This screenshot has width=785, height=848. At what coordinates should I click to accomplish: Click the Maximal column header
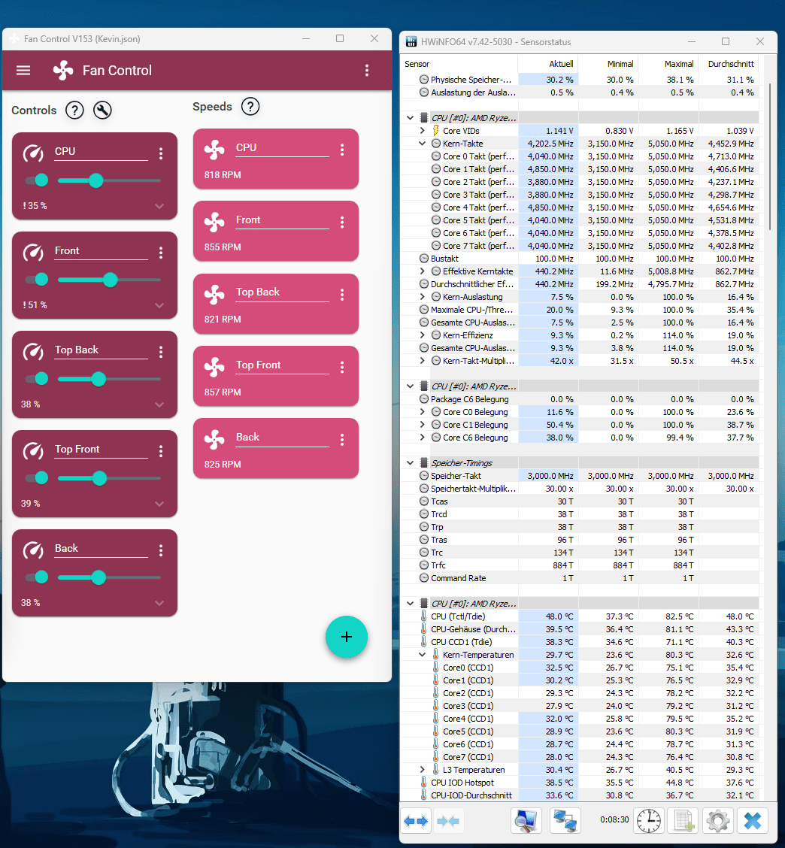point(668,64)
